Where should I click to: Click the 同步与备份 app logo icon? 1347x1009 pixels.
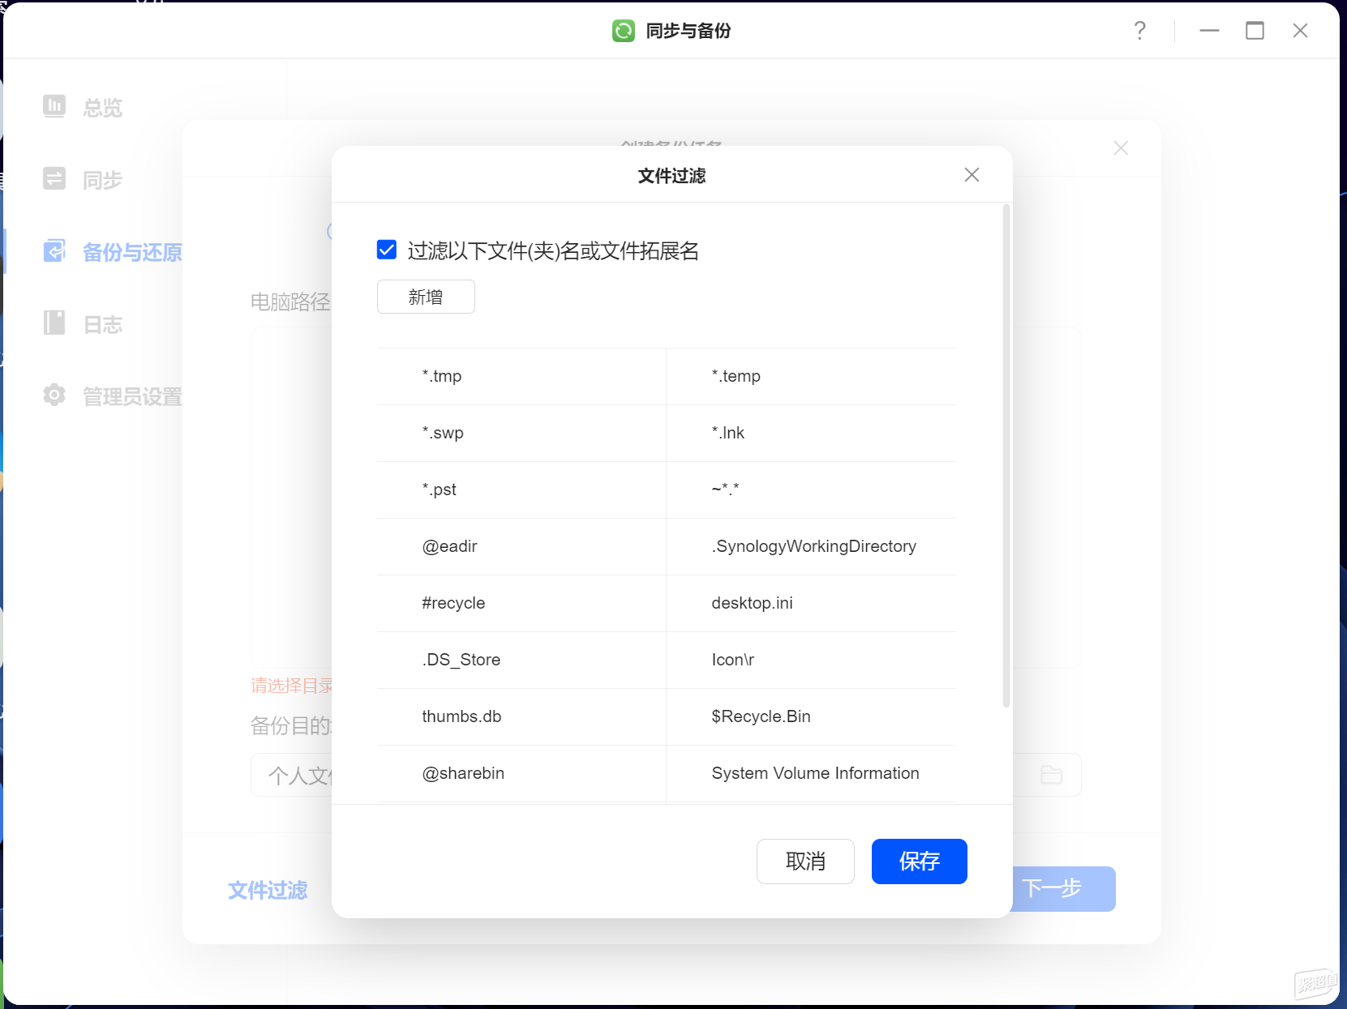point(624,31)
